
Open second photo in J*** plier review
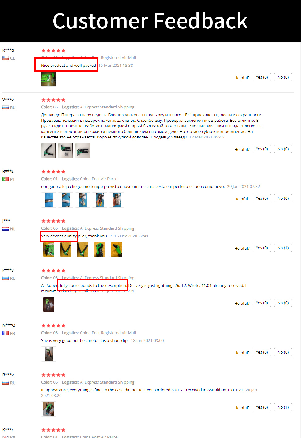tap(66, 249)
